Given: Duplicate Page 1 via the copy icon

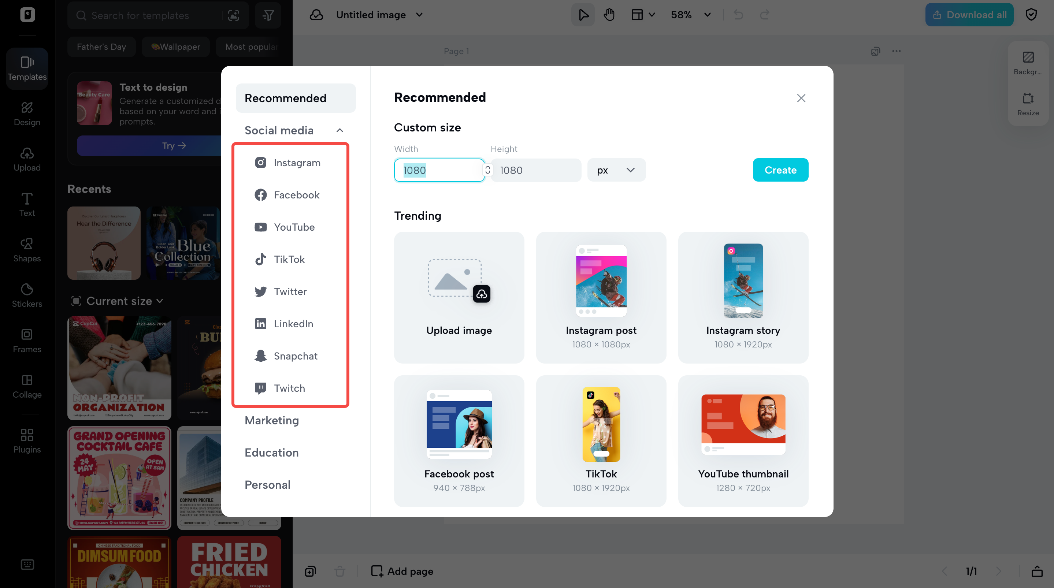Looking at the screenshot, I should tap(876, 51).
